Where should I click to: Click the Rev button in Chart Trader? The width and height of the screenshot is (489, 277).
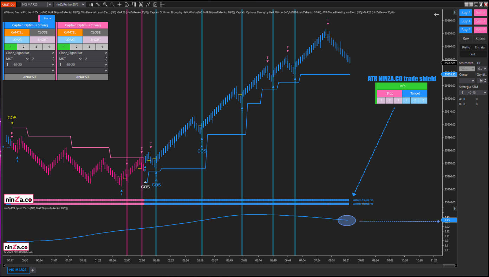click(x=465, y=39)
